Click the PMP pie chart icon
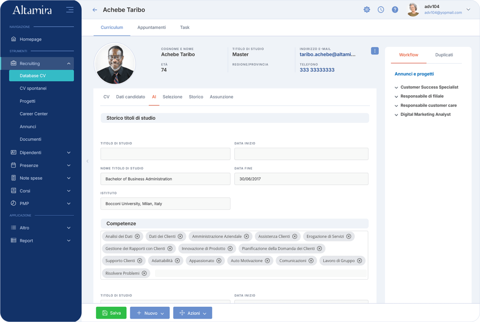This screenshot has height=322, width=480. pyautogui.click(x=13, y=203)
